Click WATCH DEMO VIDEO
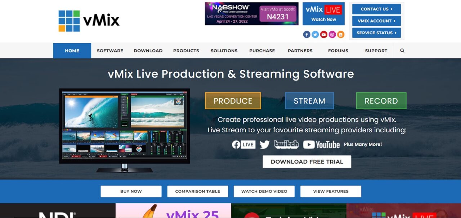Image resolution: width=461 pixels, height=218 pixels. [264, 191]
